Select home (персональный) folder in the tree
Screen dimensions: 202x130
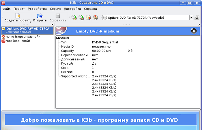click(x=20, y=37)
